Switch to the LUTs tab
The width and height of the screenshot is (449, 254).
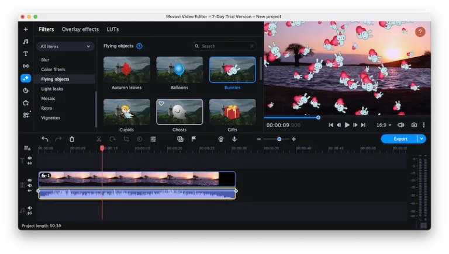(x=112, y=29)
